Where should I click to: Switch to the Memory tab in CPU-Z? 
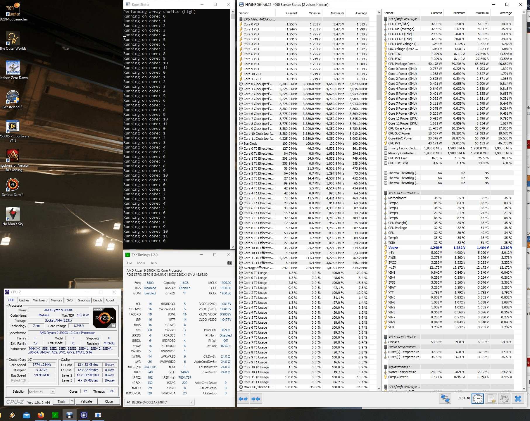pos(56,300)
